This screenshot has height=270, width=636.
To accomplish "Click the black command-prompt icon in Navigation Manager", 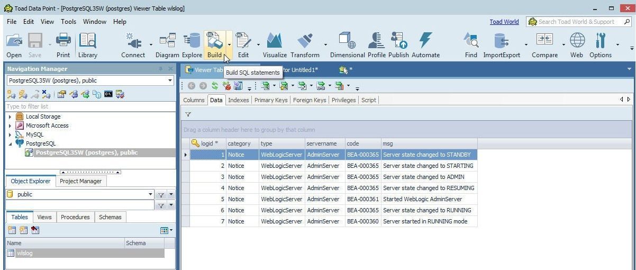I will (108, 94).
